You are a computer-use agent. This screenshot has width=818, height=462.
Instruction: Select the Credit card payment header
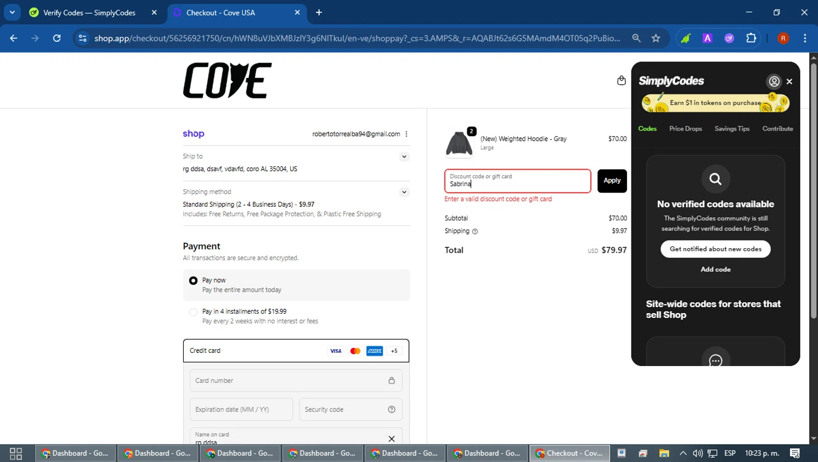[x=296, y=351]
